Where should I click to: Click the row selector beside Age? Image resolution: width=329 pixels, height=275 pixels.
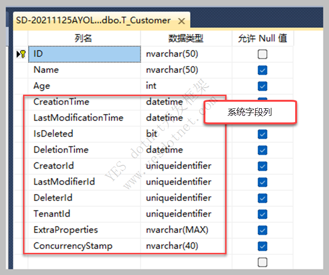tap(21, 86)
